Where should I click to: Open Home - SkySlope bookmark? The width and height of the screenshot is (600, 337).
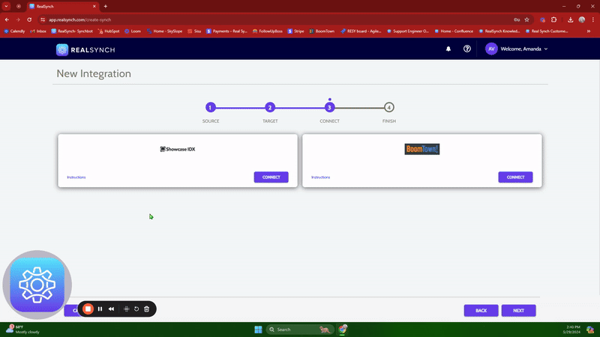164,31
